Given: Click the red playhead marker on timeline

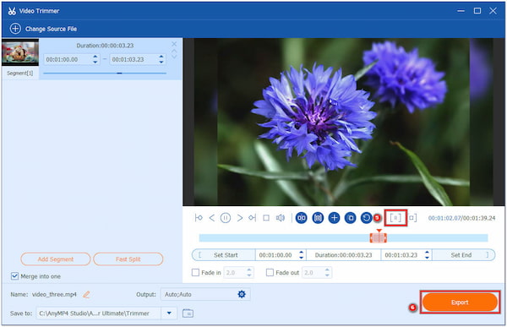Looking at the screenshot, I should (x=379, y=231).
